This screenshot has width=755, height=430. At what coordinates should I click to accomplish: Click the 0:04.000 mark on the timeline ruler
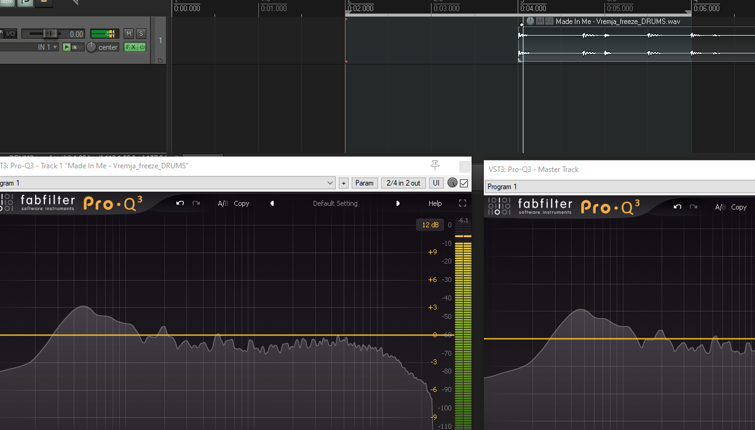click(533, 8)
